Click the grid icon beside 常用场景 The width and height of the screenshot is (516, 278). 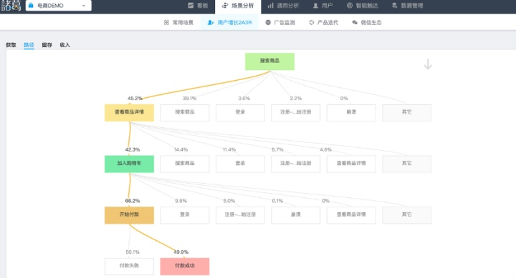(166, 22)
